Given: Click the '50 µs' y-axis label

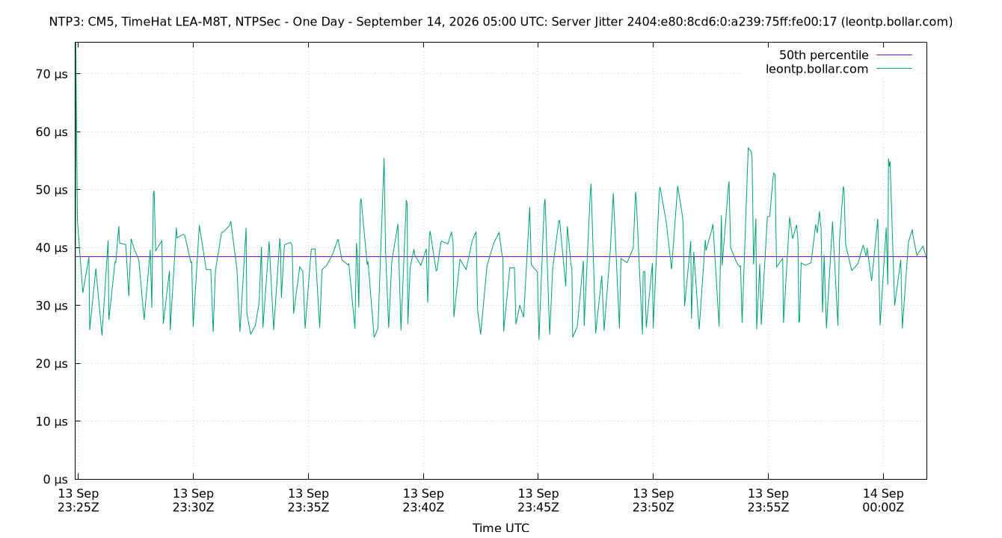Looking at the screenshot, I should [x=51, y=190].
